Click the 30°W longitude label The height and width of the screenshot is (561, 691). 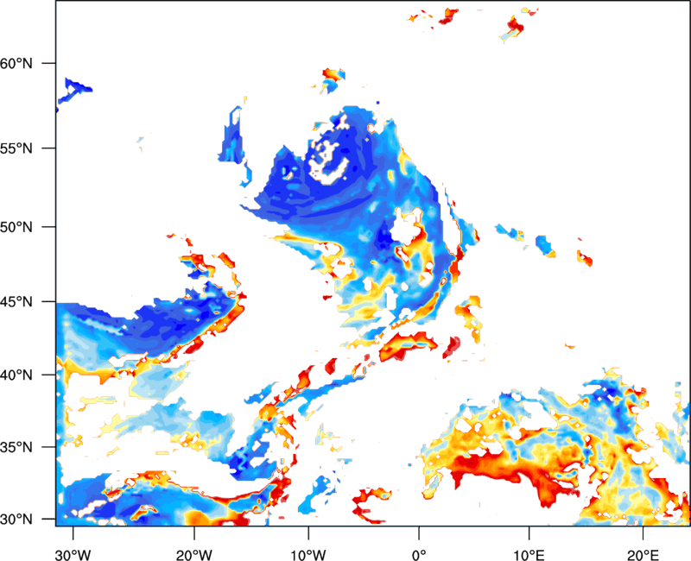[73, 555]
